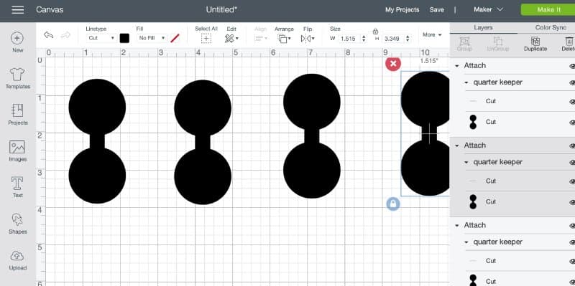The height and width of the screenshot is (286, 575).
Task: Open the Edit tools icon
Action: pos(231,39)
